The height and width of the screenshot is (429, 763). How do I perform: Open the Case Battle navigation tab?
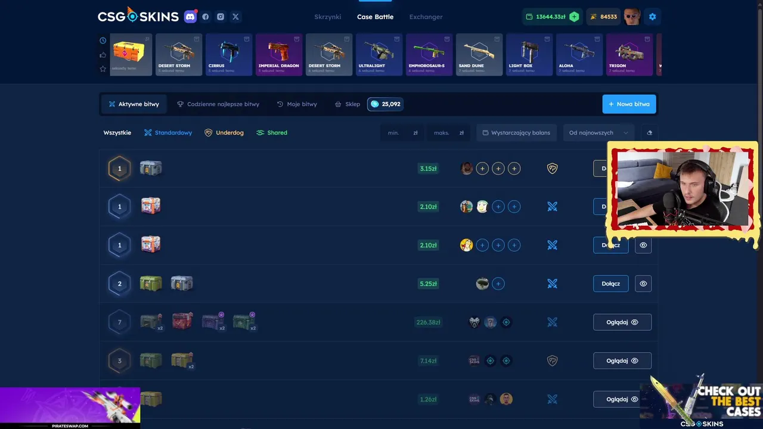375,17
